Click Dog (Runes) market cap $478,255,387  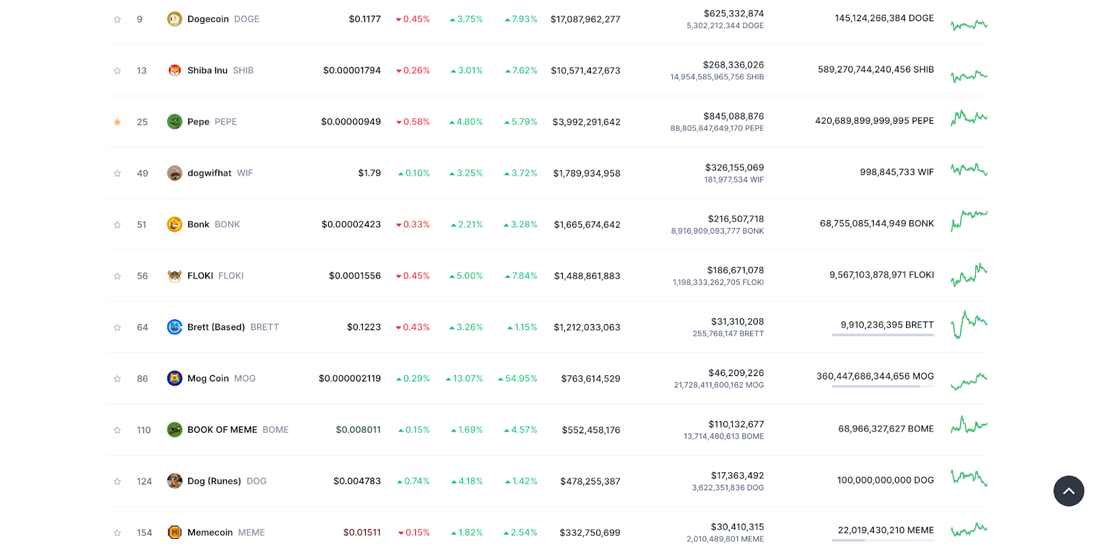pyautogui.click(x=590, y=480)
